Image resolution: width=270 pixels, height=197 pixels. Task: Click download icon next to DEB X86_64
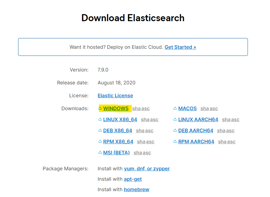tap(100, 130)
